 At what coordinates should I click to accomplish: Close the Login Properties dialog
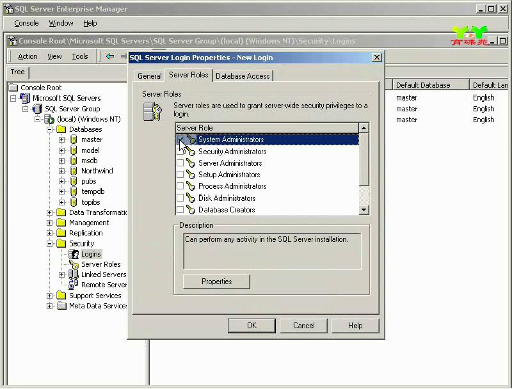point(377,58)
